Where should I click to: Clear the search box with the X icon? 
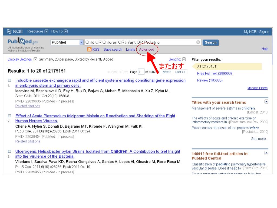pos(198,42)
